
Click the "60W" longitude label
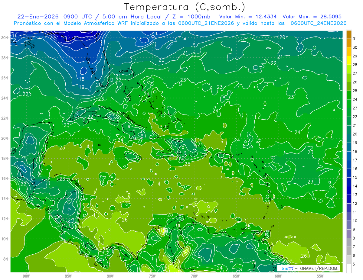coord(278,276)
